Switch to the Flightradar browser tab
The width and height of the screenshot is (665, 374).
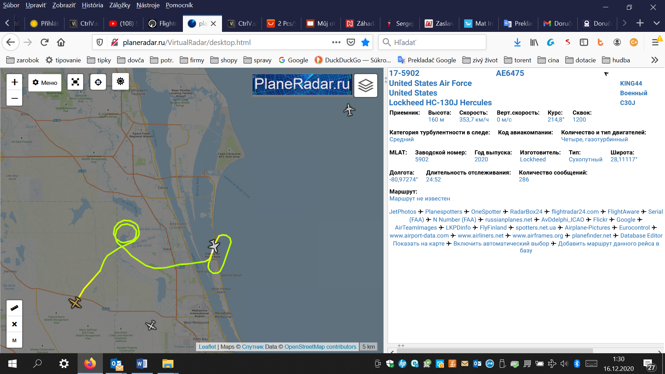point(163,23)
